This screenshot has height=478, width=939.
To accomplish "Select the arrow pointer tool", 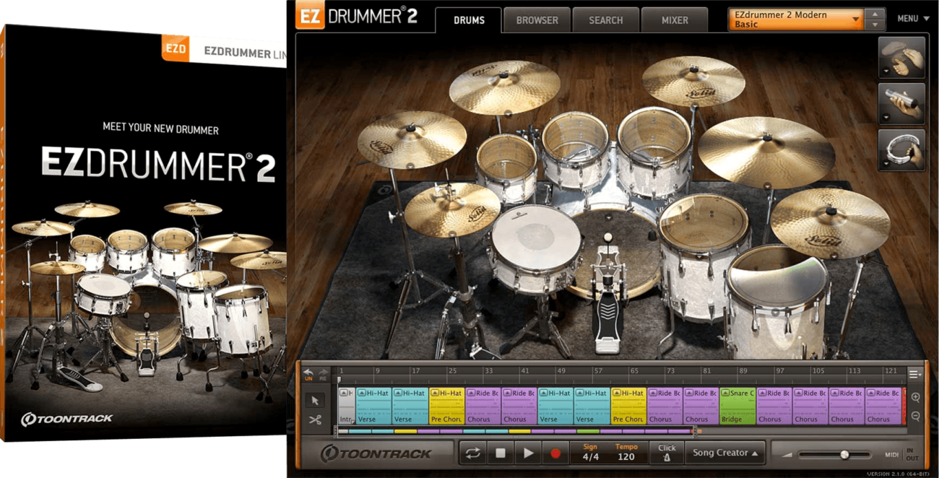I will (x=315, y=400).
